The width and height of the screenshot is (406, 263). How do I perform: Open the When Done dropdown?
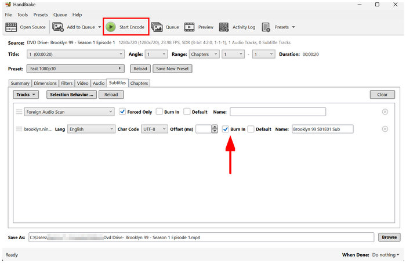click(x=386, y=255)
